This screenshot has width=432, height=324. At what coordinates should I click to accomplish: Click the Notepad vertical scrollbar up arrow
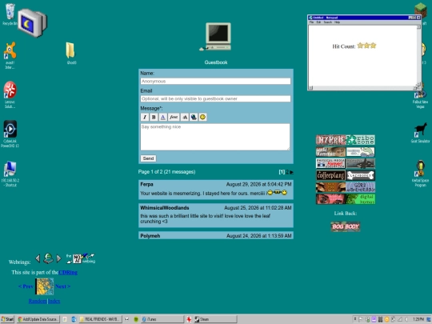(x=418, y=27)
